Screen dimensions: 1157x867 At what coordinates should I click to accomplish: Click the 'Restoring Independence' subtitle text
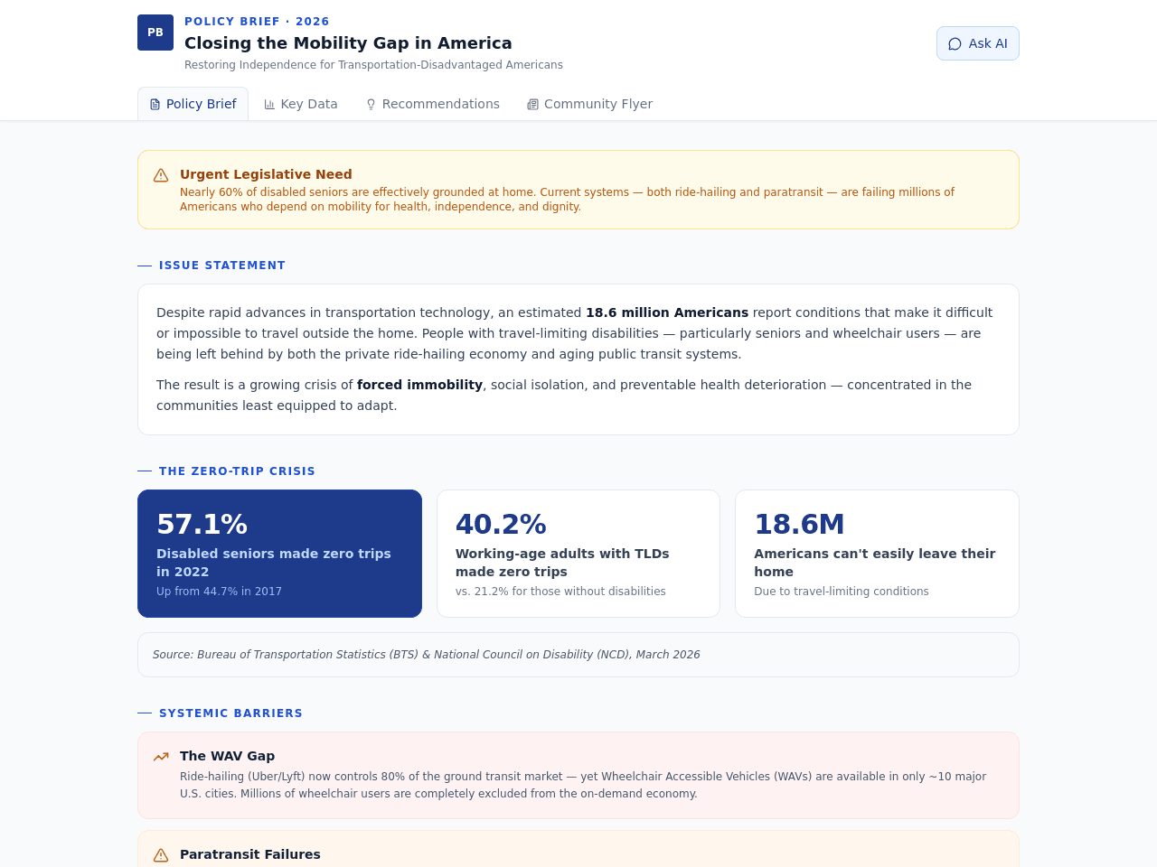(373, 65)
